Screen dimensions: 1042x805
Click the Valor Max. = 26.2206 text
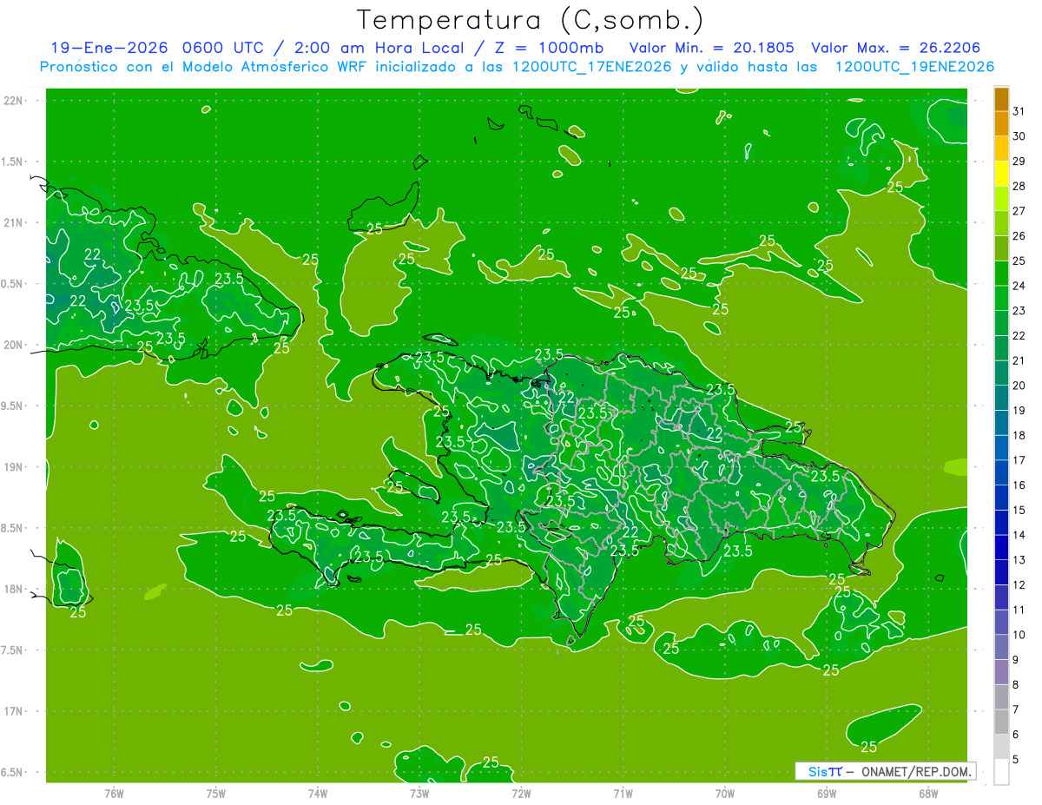point(895,48)
